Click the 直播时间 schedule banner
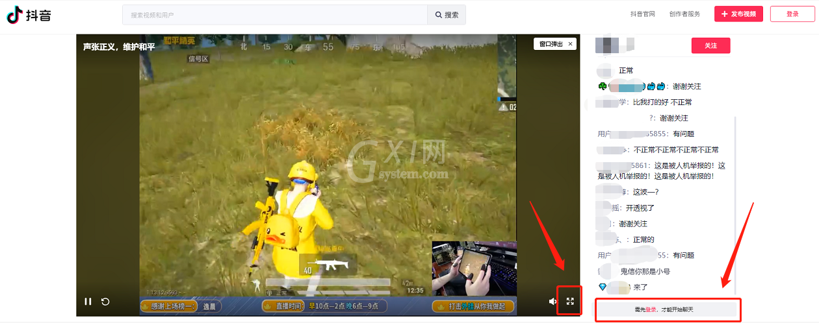Viewport: 819px width, 323px height. (x=324, y=306)
